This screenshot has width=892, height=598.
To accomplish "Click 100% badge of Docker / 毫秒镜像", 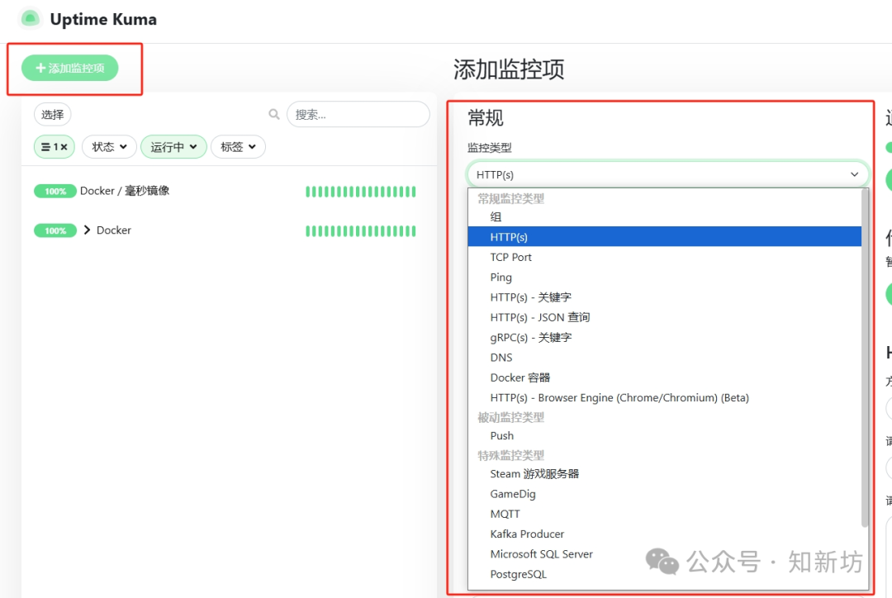I will [x=55, y=191].
